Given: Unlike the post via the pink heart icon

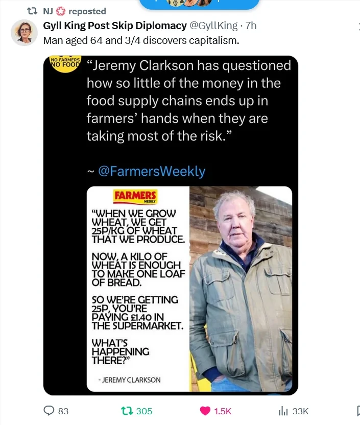Looking at the screenshot, I should [204, 411].
